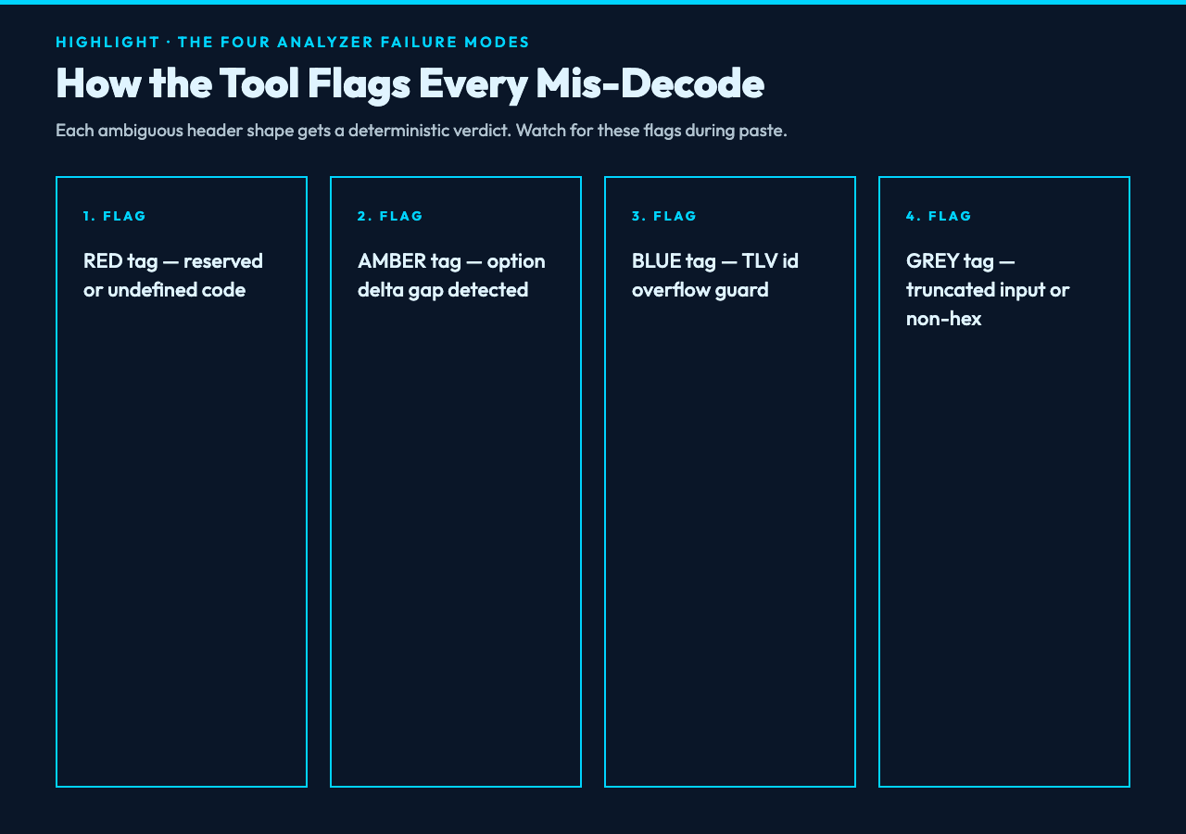Viewport: 1186px width, 834px height.
Task: Select "BLUE tag — TLV id overflow guard" text
Action: pyautogui.click(x=715, y=275)
